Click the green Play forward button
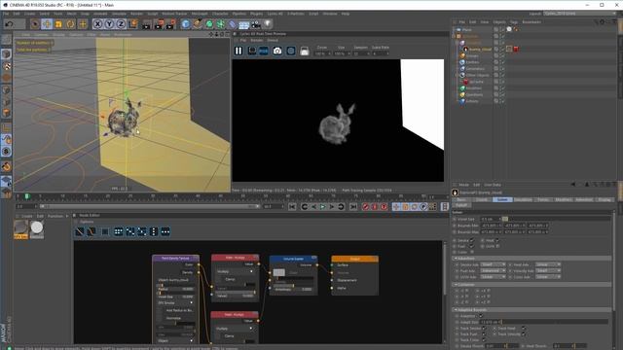The height and width of the screenshot is (350, 623). tap(322, 207)
